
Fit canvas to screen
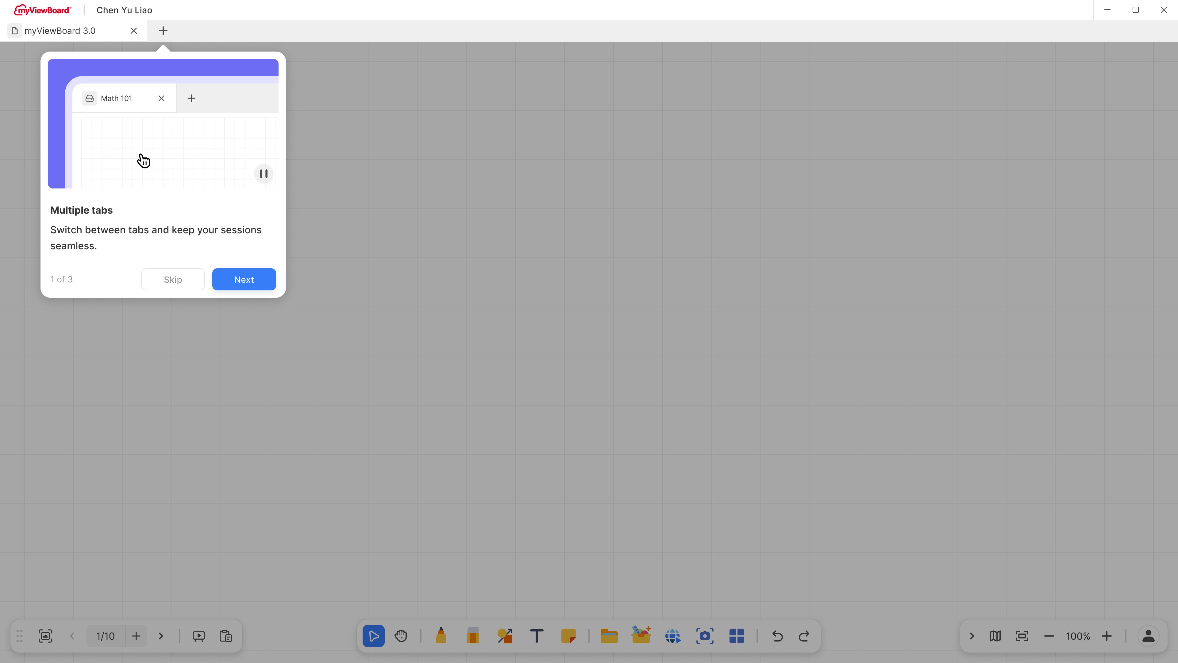[x=1022, y=636]
